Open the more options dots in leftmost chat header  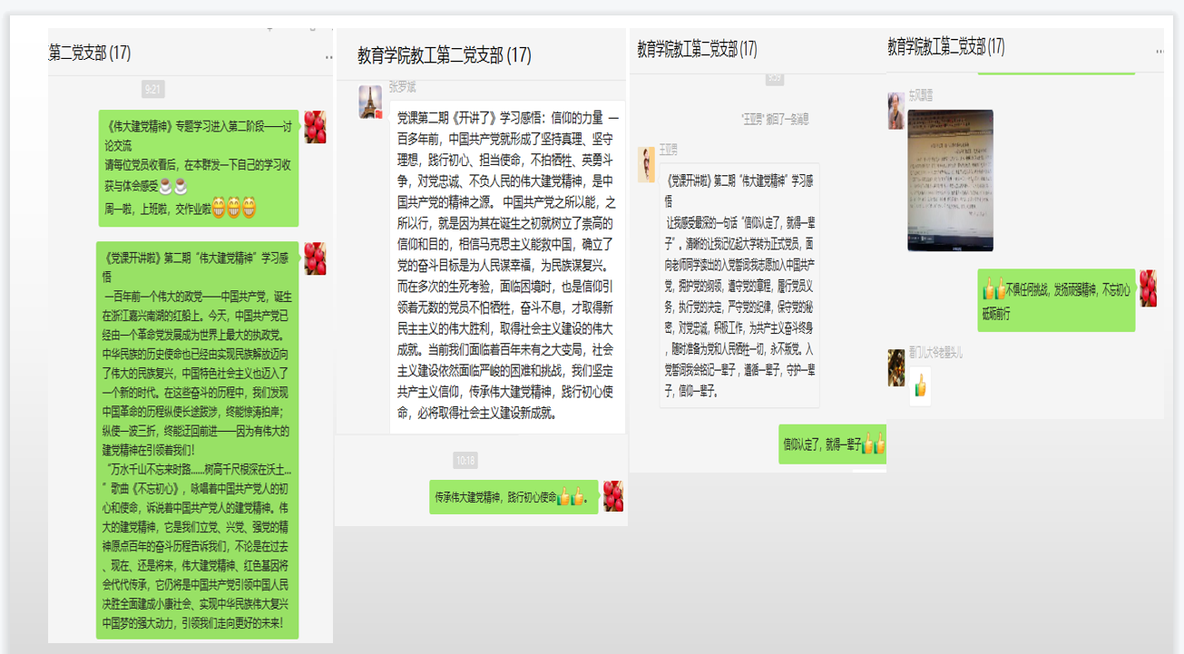pos(328,56)
